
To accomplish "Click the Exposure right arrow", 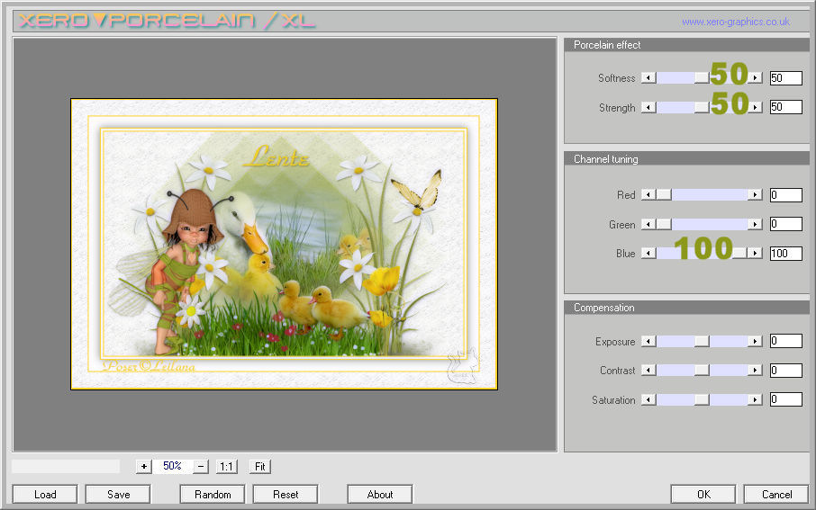I will [x=755, y=341].
